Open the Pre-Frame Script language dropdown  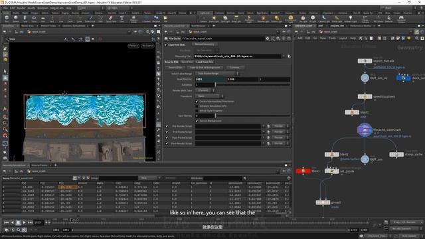coord(280,132)
